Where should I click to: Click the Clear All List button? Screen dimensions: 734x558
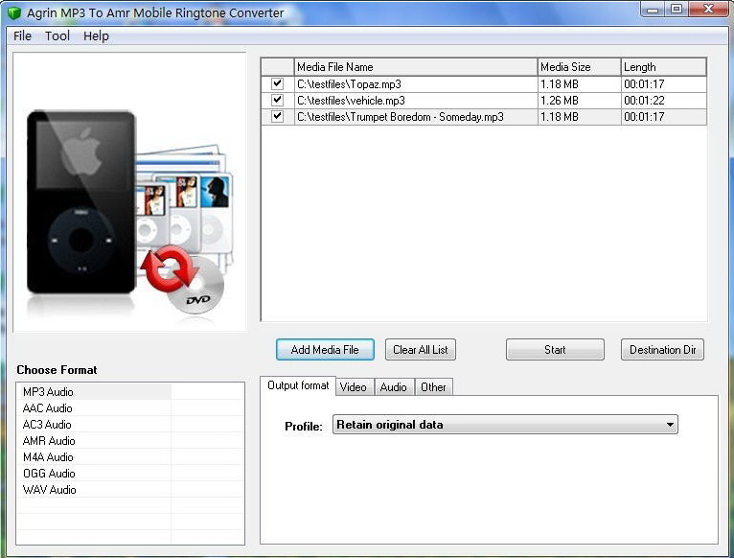pos(421,350)
